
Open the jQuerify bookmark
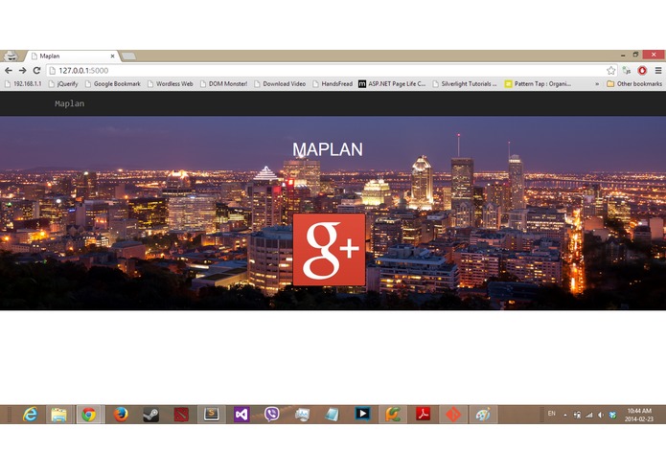point(63,84)
